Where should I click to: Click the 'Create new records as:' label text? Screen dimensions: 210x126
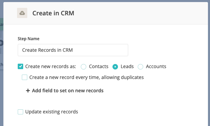[50, 66]
